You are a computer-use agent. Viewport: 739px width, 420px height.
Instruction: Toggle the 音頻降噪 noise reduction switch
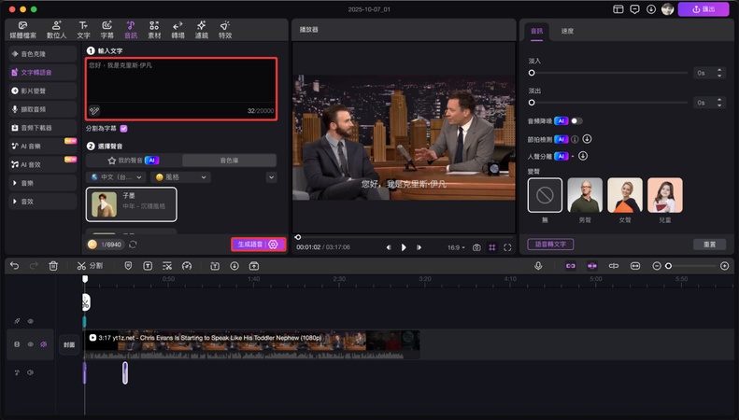(576, 120)
